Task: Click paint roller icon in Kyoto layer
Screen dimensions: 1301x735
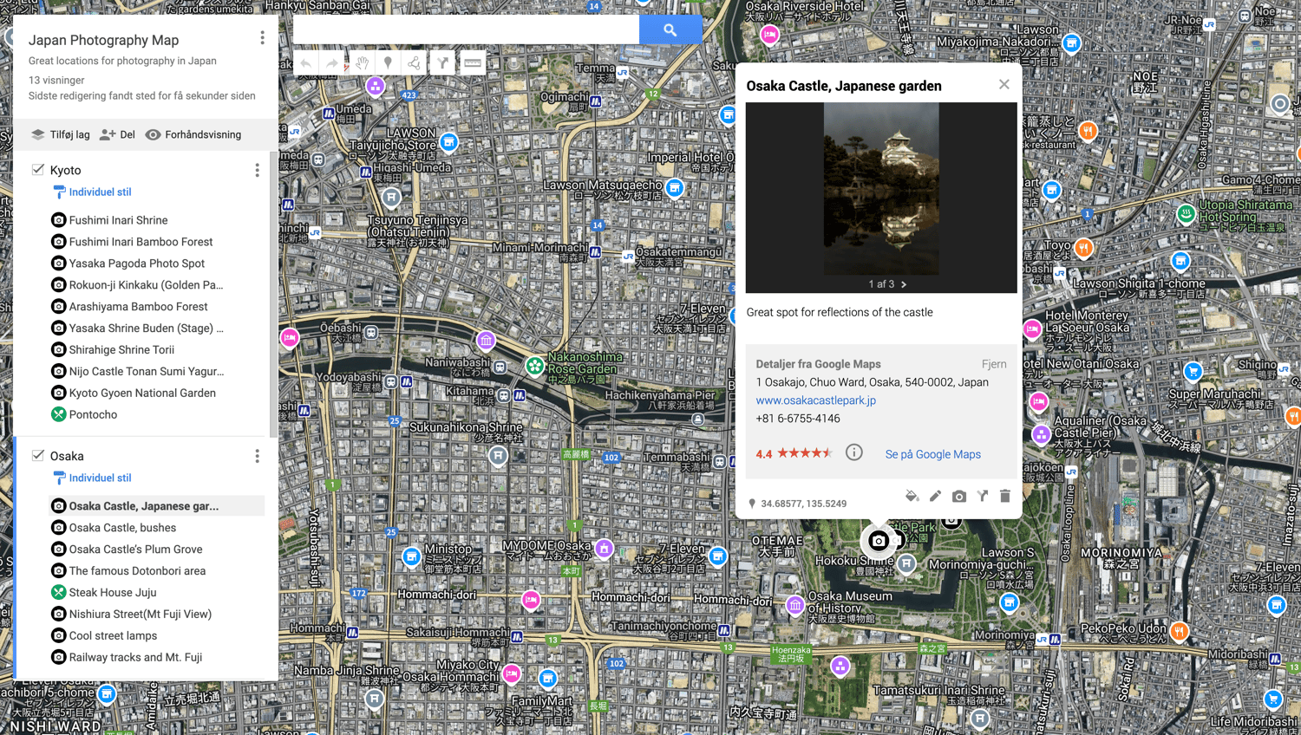Action: [59, 192]
